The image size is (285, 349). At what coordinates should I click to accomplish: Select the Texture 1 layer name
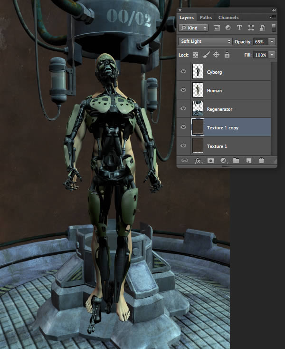coord(217,146)
